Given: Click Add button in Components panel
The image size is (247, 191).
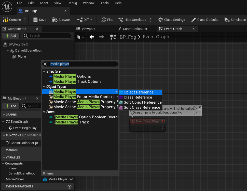Looking at the screenshot, I should [11, 36].
